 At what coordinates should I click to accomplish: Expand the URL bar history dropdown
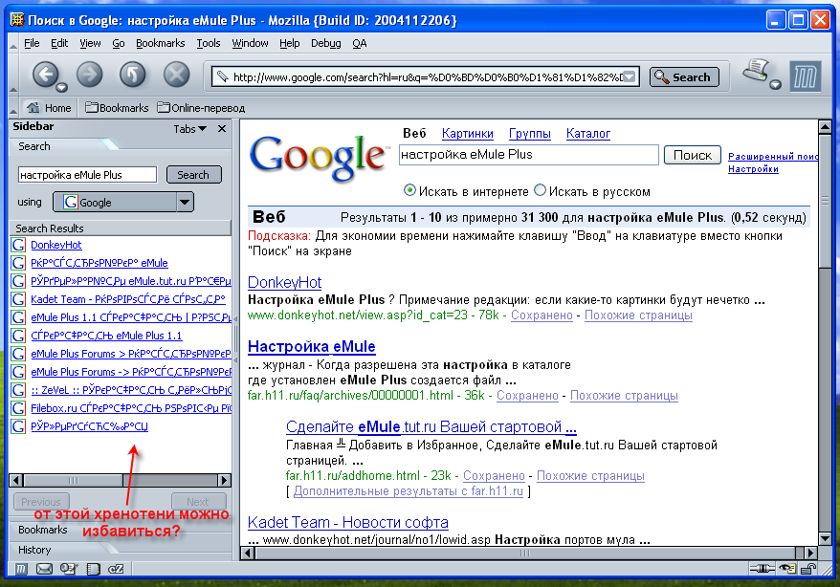pyautogui.click(x=630, y=77)
